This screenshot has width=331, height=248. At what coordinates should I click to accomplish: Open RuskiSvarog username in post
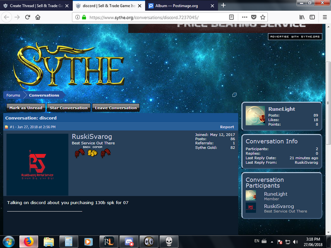(x=92, y=136)
